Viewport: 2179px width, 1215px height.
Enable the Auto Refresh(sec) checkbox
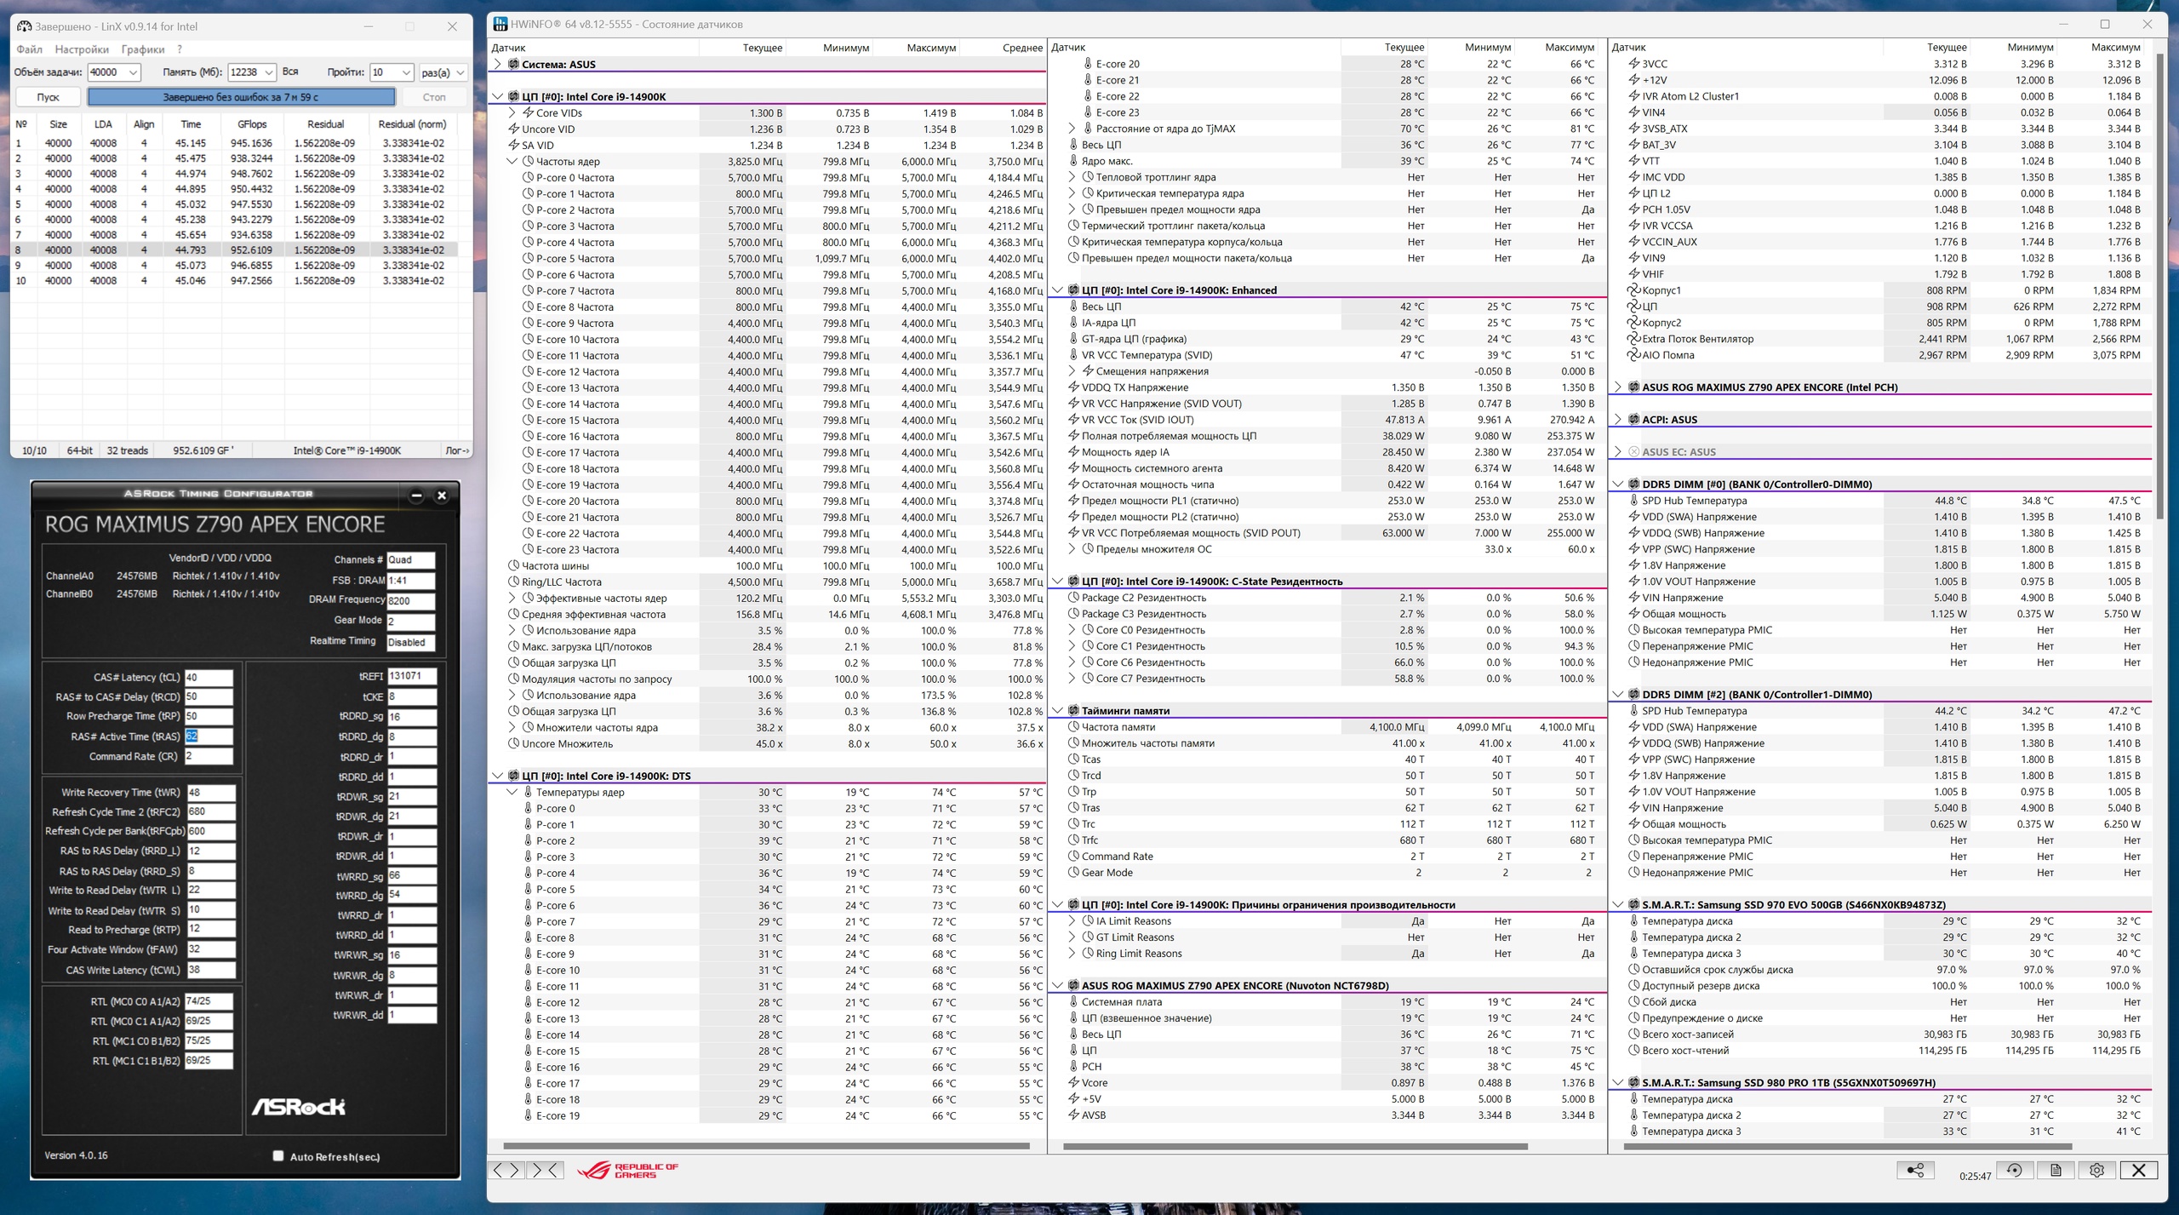pyautogui.click(x=278, y=1155)
